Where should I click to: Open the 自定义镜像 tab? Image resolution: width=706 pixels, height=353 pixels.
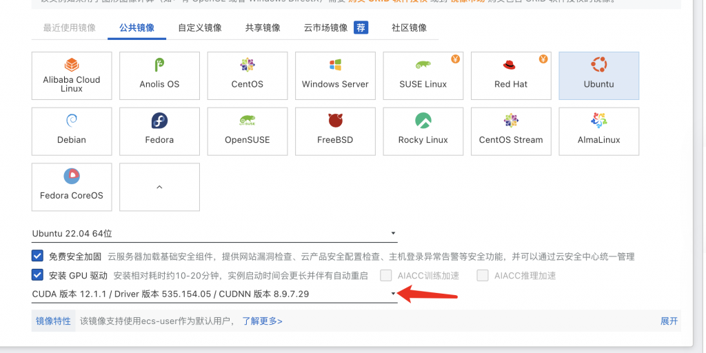(x=200, y=28)
